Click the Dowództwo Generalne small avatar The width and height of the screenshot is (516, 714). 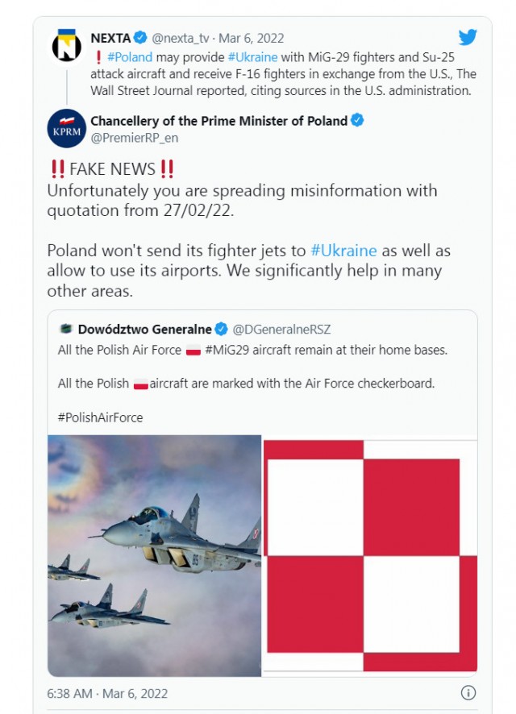tap(66, 328)
